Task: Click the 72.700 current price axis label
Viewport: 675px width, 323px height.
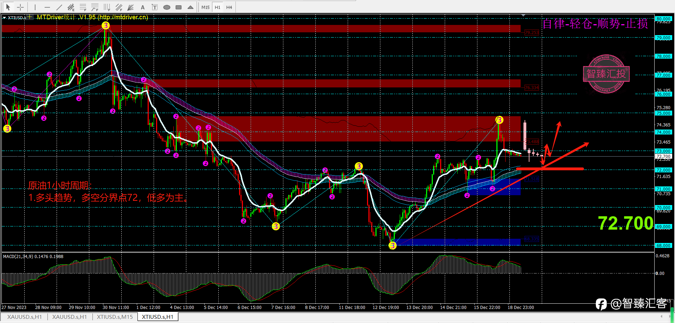Action: [663, 156]
